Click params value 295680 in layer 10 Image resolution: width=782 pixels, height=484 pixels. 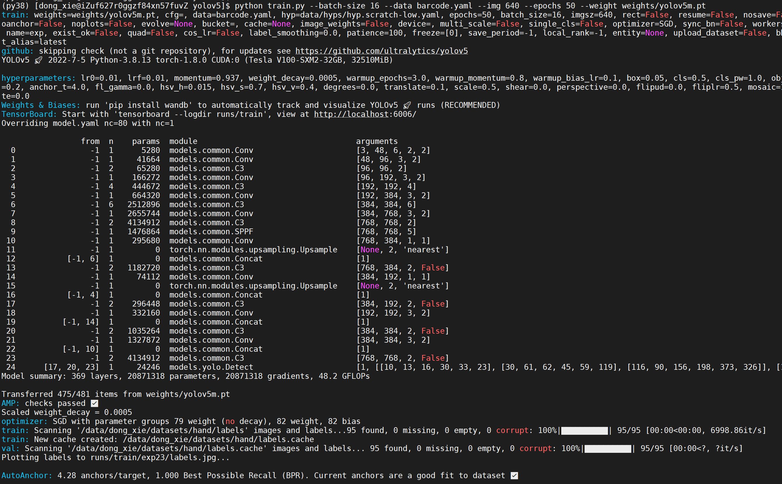(x=146, y=241)
